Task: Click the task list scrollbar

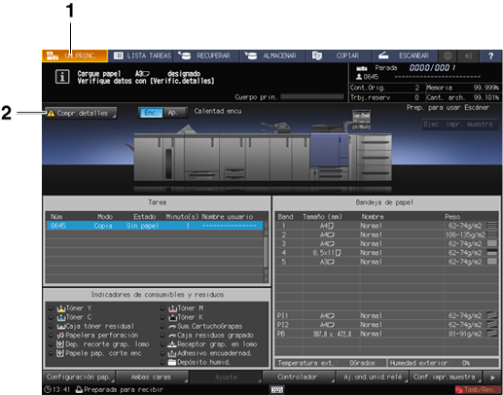Action: point(266,252)
